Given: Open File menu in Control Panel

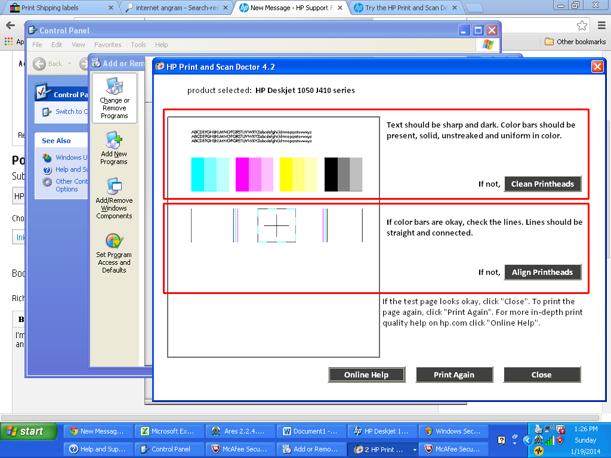Looking at the screenshot, I should pyautogui.click(x=37, y=45).
